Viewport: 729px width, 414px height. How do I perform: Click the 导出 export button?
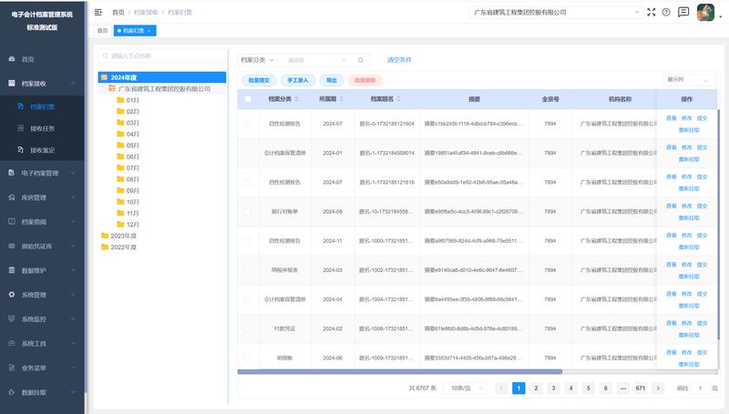click(x=332, y=80)
